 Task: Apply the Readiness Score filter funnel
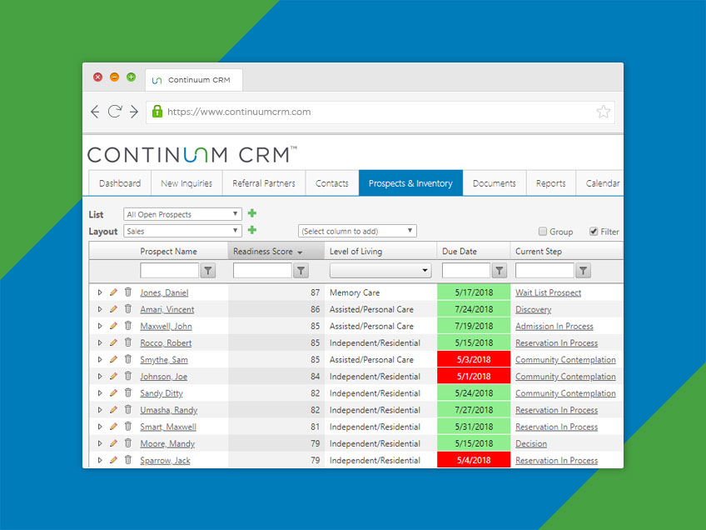coord(301,270)
